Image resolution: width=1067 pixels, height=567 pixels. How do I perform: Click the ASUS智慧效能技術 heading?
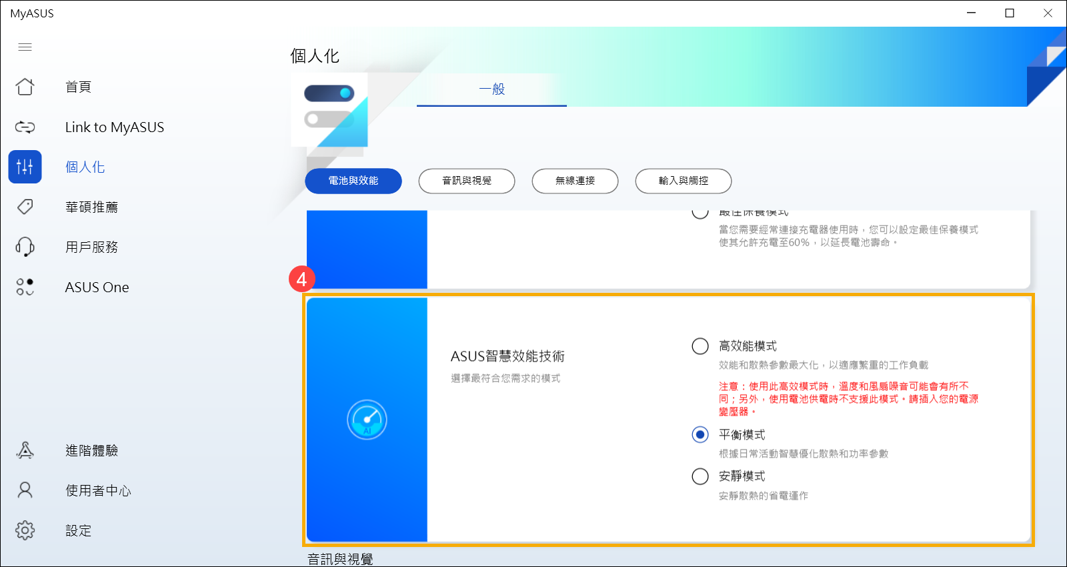coord(507,356)
